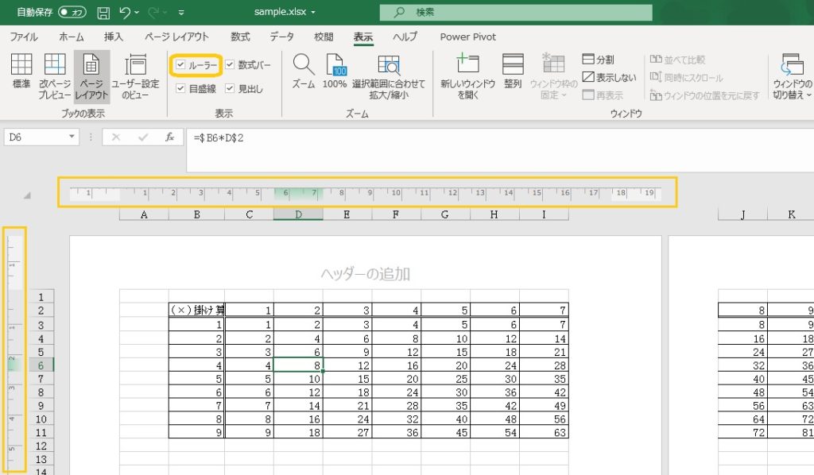
Task: Open the undo history dropdown arrow
Action: (137, 13)
